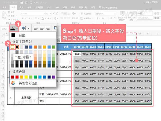The image size is (161, 121).
Task: Toggle Italic formatting in ribbon
Action: pos(26,18)
